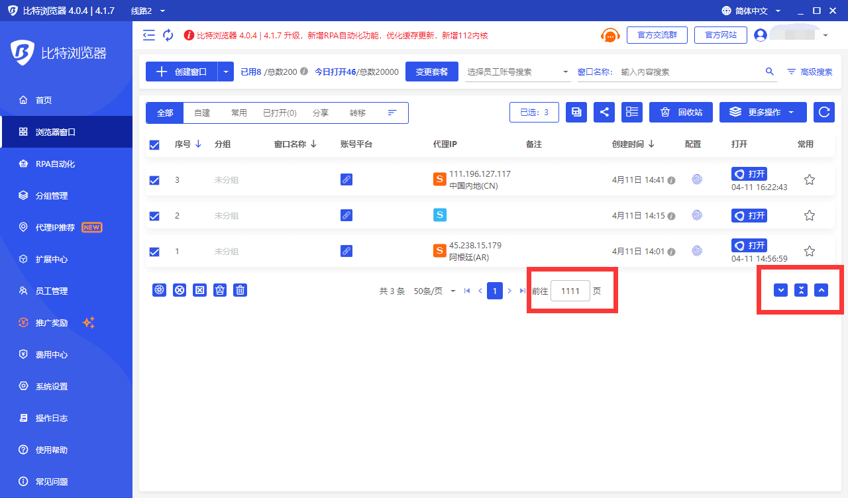Viewport: 848px width, 498px height.
Task: Switch to the 常用 tab
Action: click(x=239, y=113)
